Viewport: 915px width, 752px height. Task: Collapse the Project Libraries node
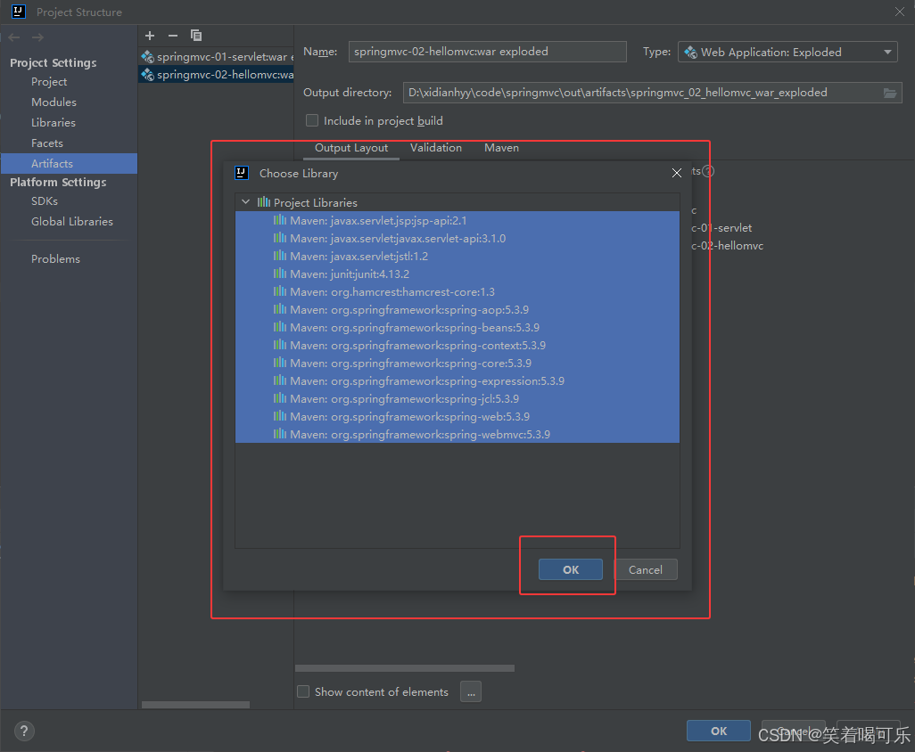coord(245,201)
